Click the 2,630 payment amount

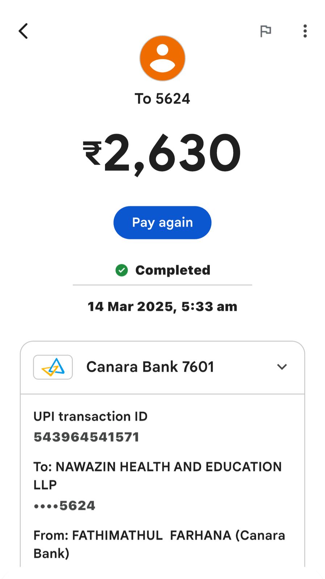(172, 153)
